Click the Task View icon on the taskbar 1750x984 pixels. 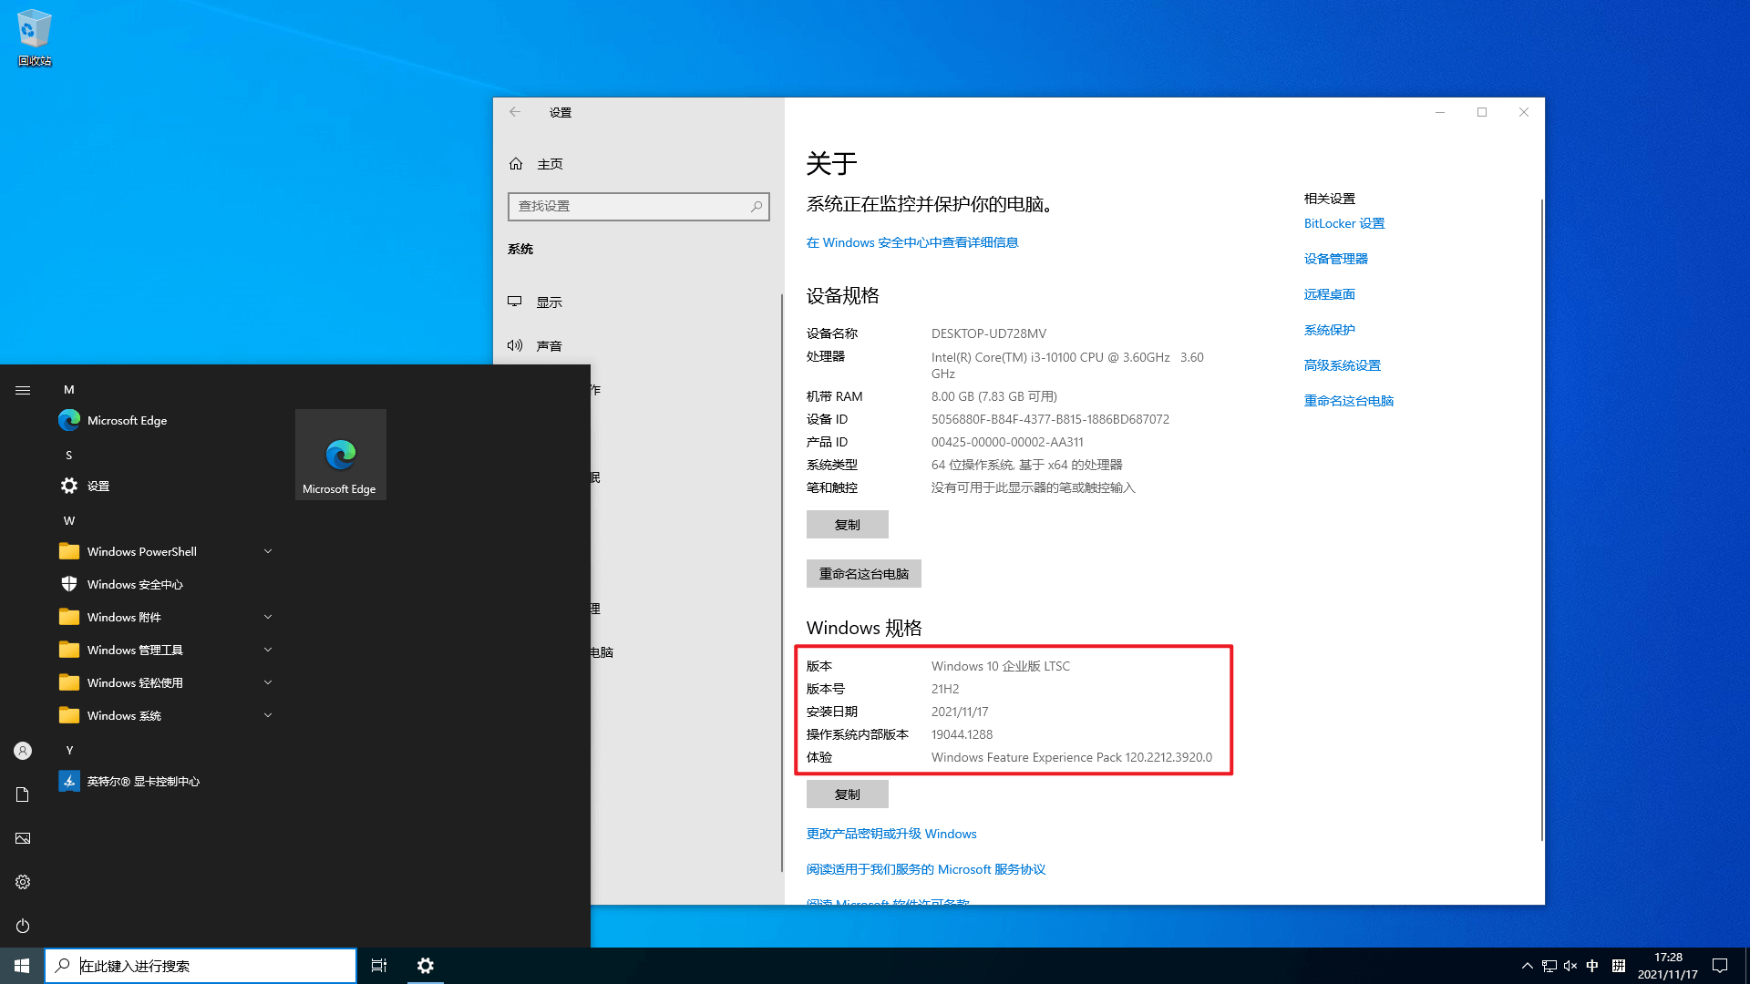tap(378, 965)
